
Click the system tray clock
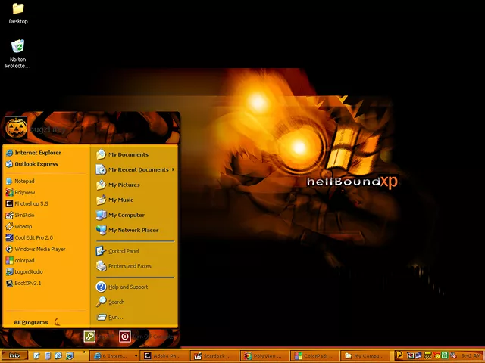(471, 355)
